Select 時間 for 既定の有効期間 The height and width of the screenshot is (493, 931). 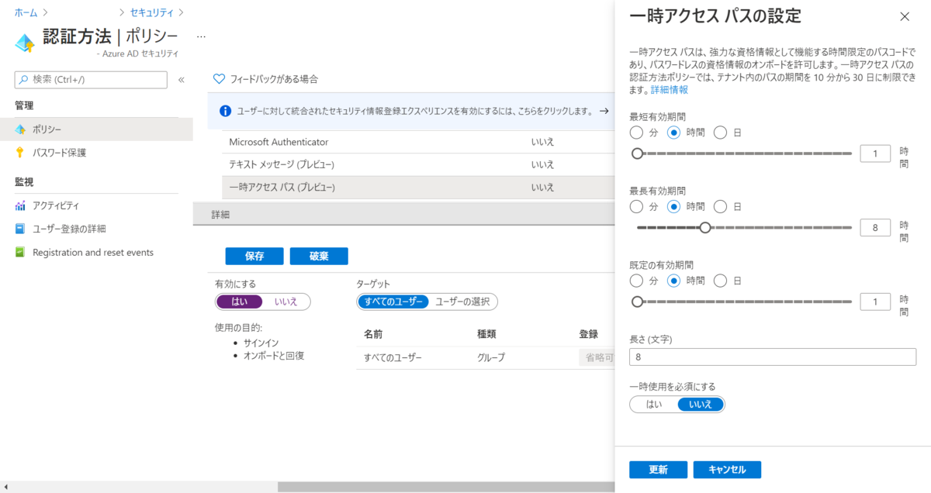[674, 281]
